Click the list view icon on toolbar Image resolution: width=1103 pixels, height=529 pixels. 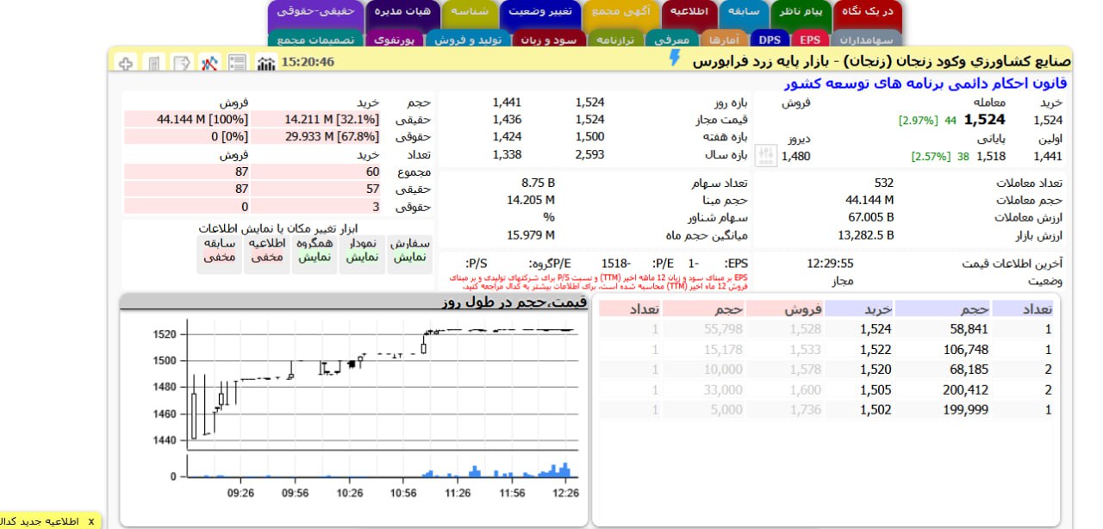239,62
